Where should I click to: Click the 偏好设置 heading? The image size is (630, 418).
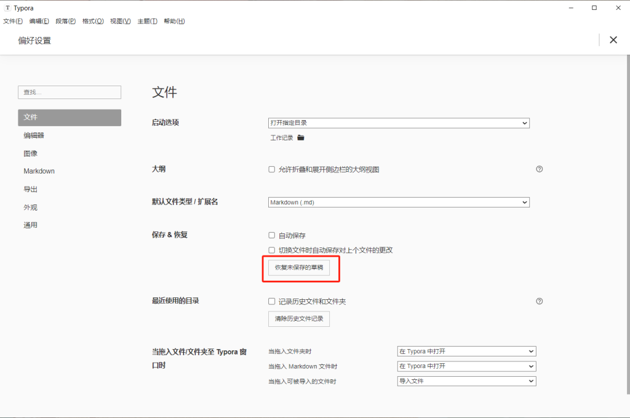click(x=34, y=41)
